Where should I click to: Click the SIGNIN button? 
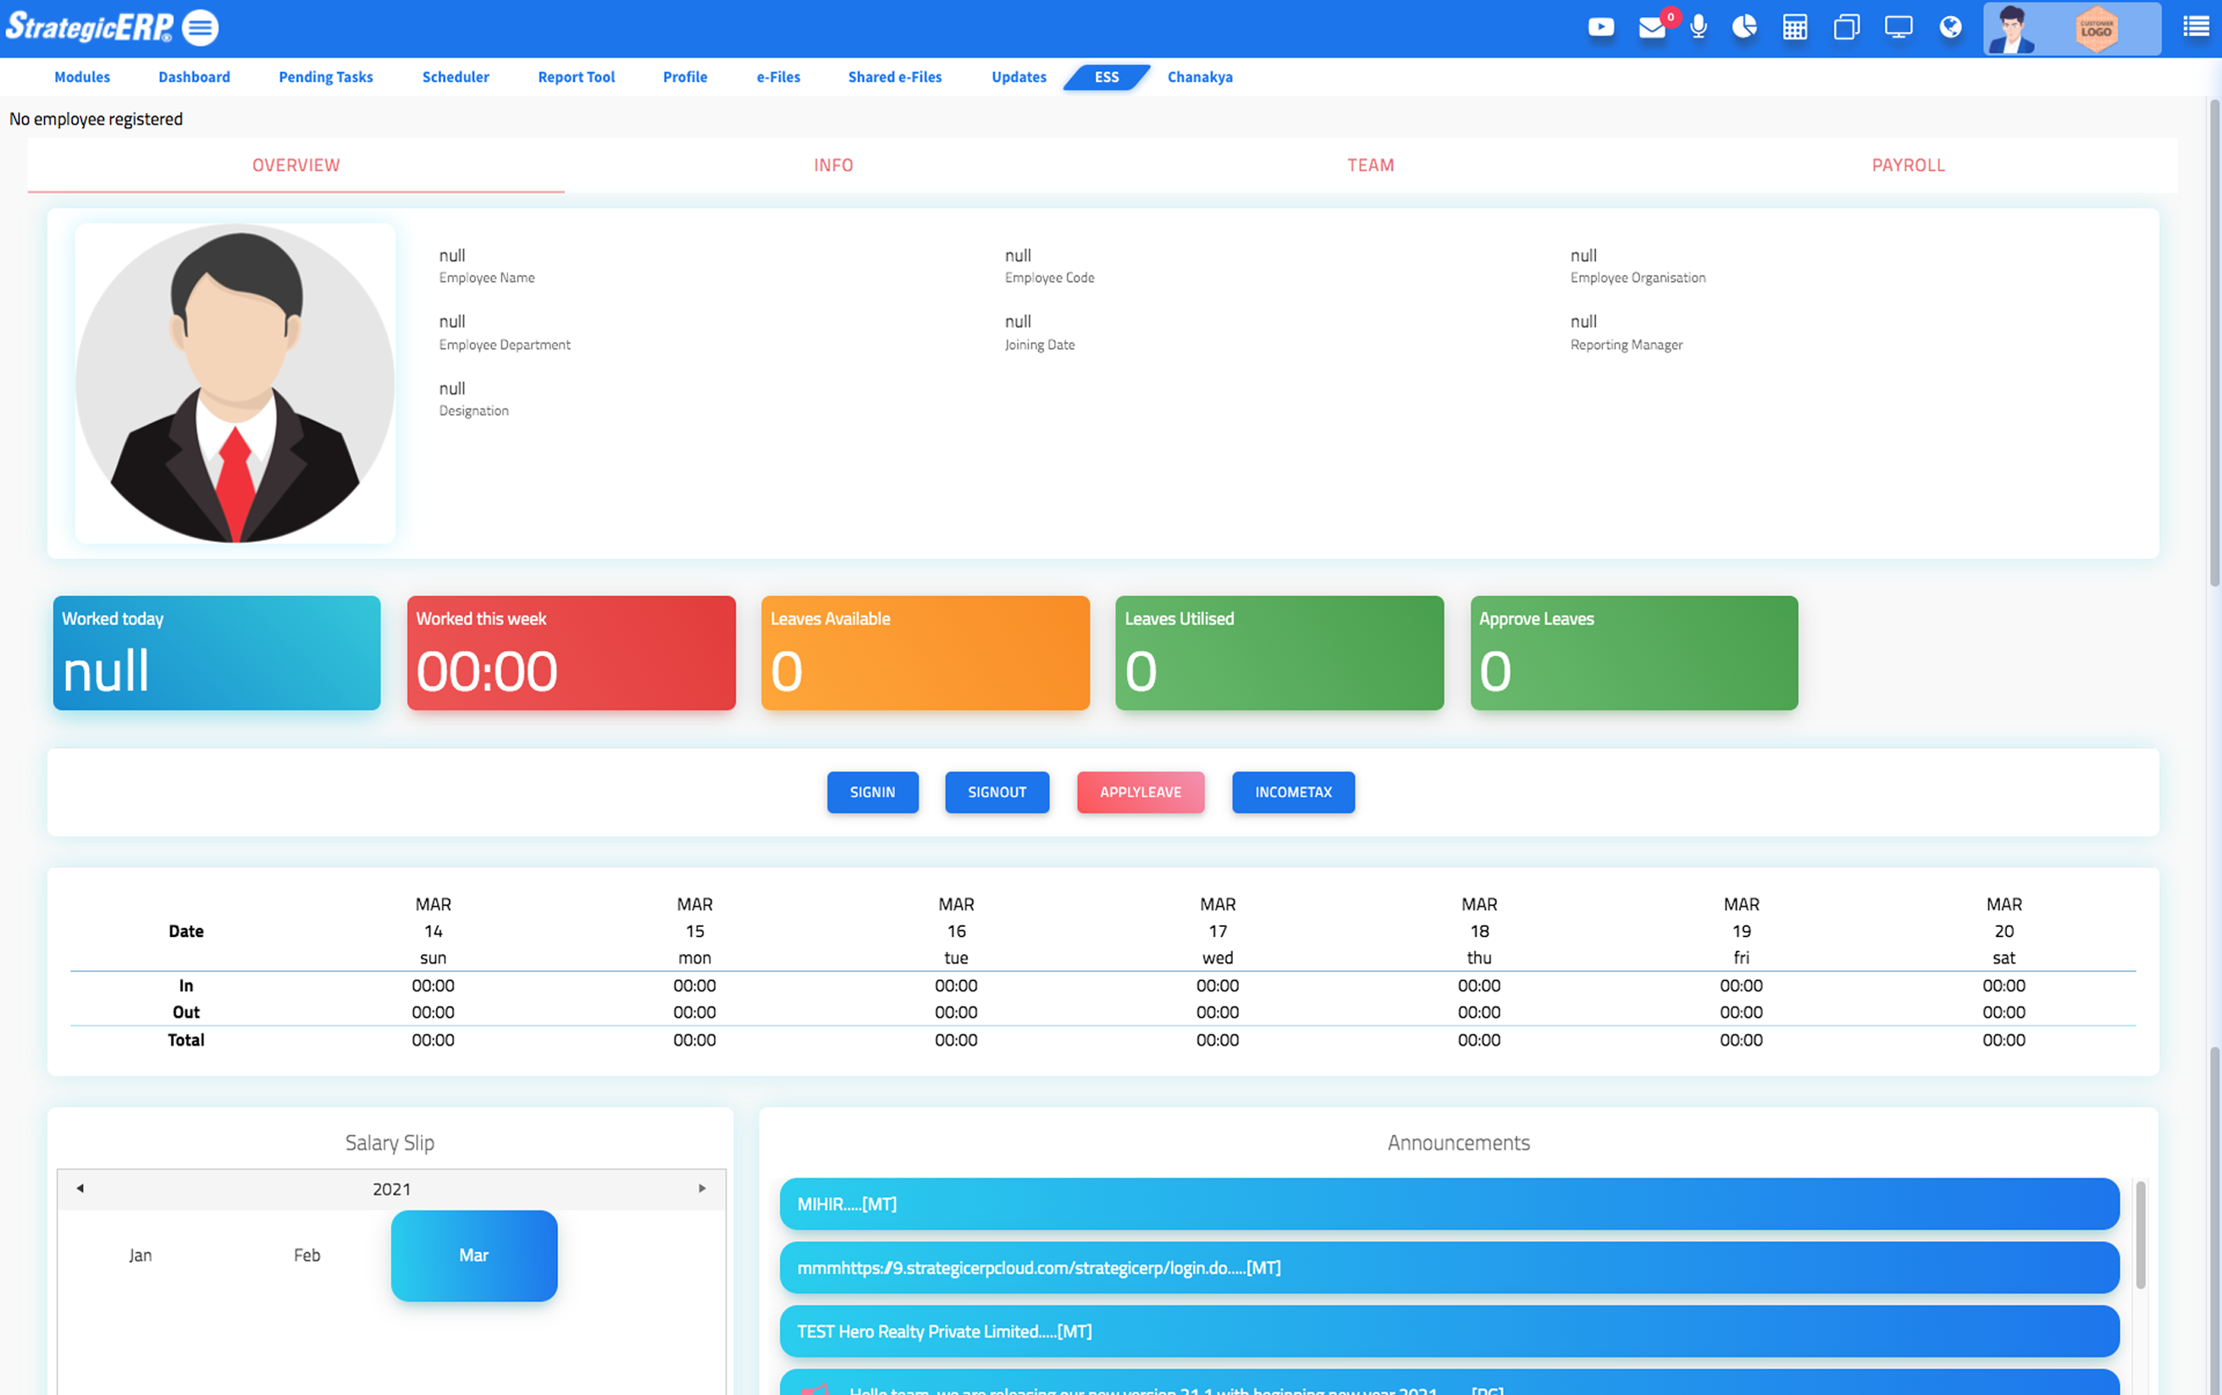(872, 792)
